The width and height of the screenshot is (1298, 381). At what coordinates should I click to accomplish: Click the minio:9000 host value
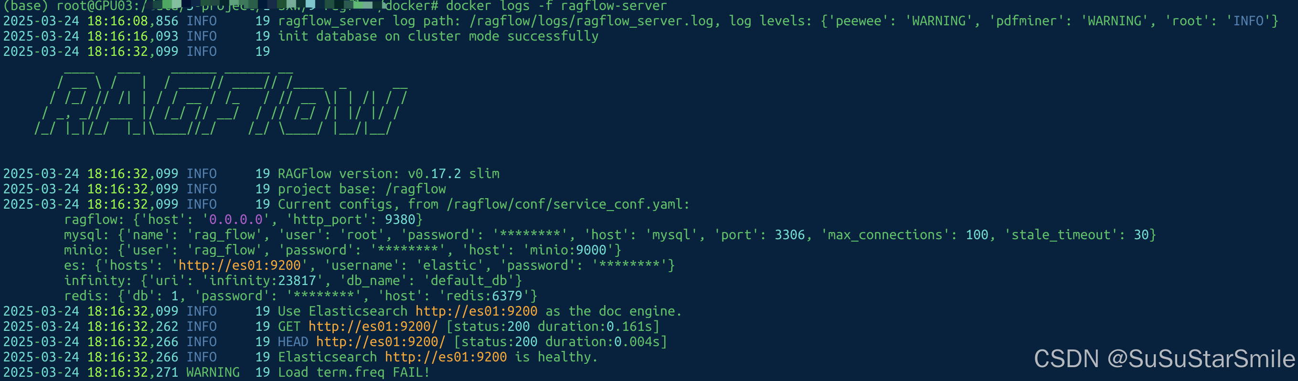568,250
